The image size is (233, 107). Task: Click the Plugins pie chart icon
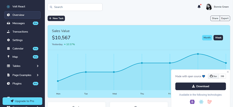coord(8,84)
